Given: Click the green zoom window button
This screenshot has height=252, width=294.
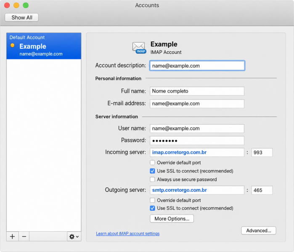Looking at the screenshot, I should click(26, 5).
